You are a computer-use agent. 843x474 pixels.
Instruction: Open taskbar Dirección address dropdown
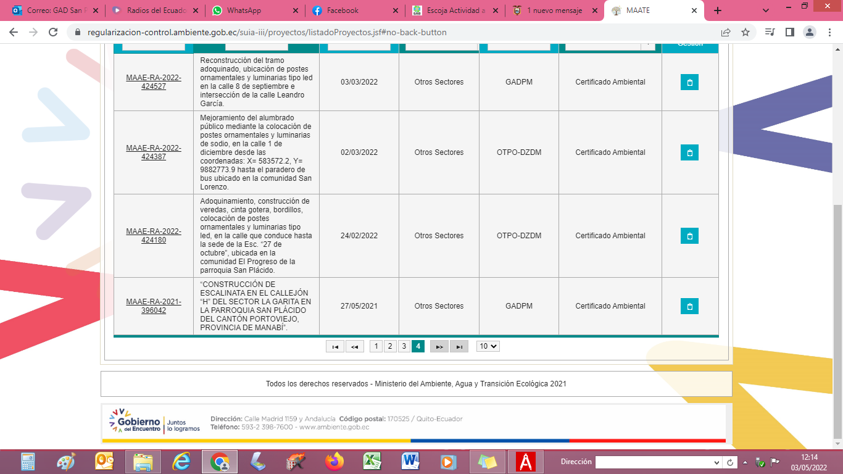click(716, 462)
